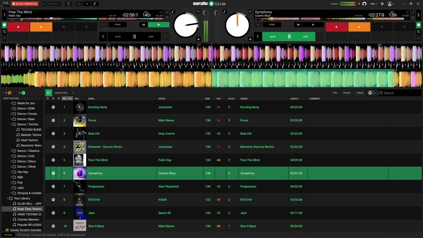Viewport: 423px width, 238px height.
Task: Collapse the Dance / Techno folder
Action: pyautogui.click(x=11, y=124)
